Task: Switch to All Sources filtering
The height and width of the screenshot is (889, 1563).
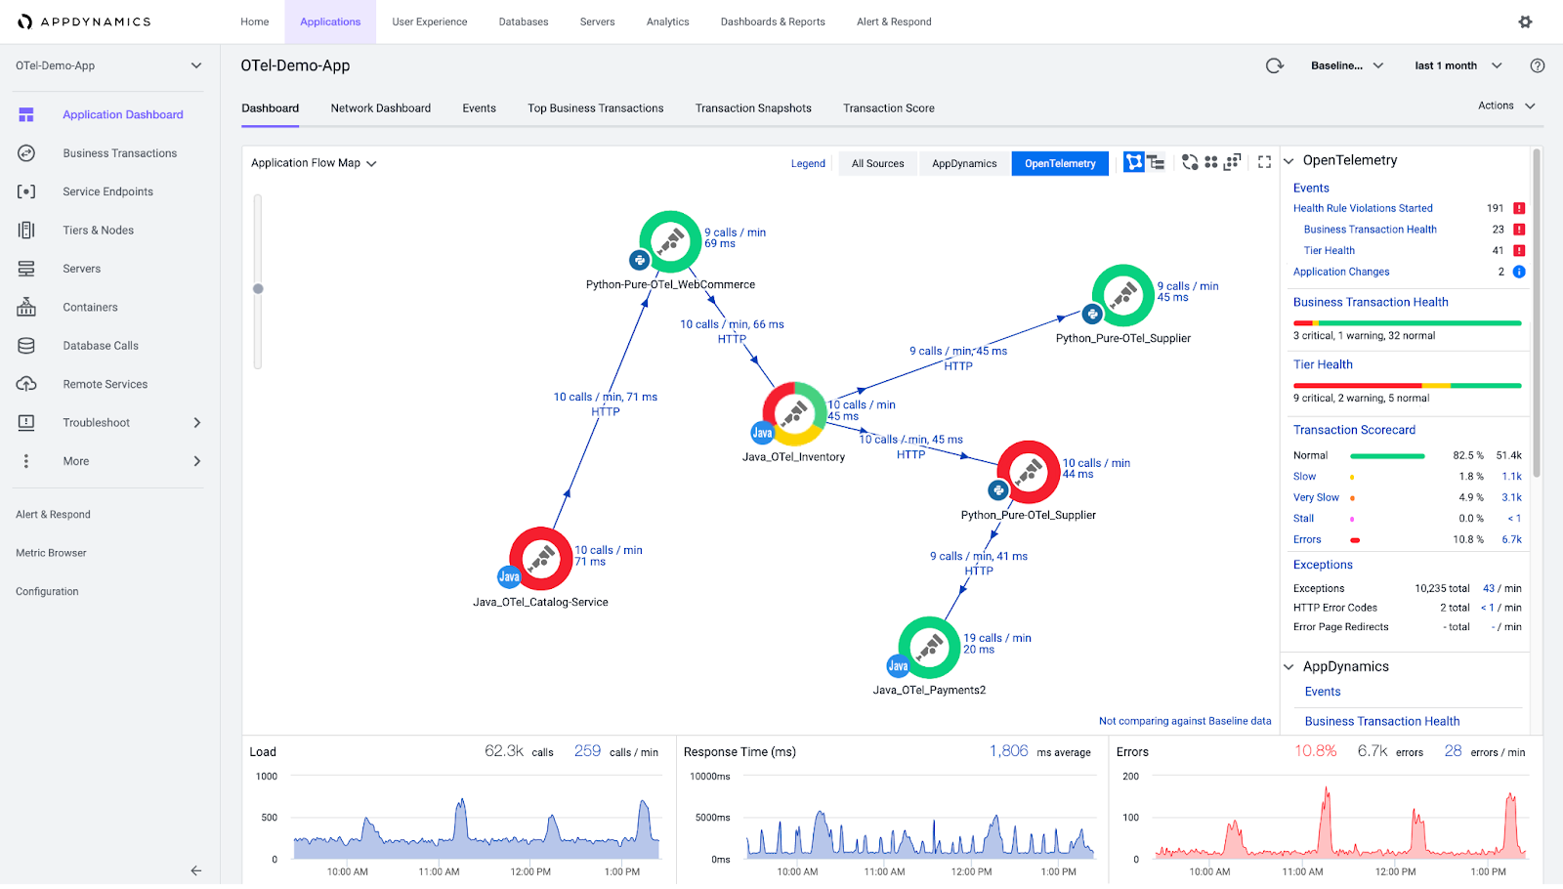Action: click(876, 163)
